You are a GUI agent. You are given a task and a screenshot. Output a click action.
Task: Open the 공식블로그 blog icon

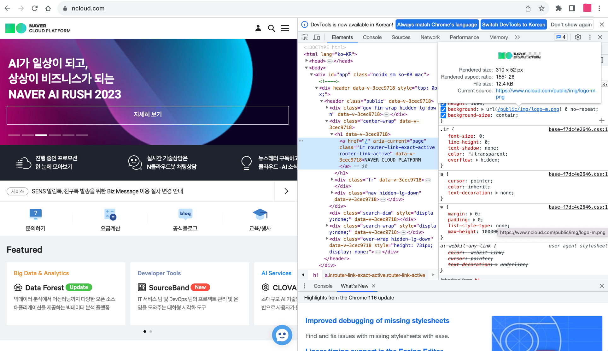pos(185,214)
